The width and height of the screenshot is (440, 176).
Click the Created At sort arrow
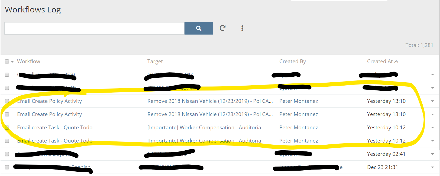pyautogui.click(x=396, y=62)
